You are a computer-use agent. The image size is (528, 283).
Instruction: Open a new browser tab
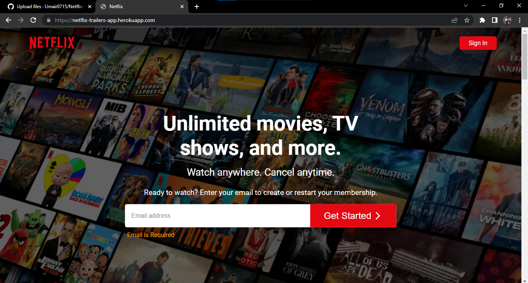coord(197,6)
